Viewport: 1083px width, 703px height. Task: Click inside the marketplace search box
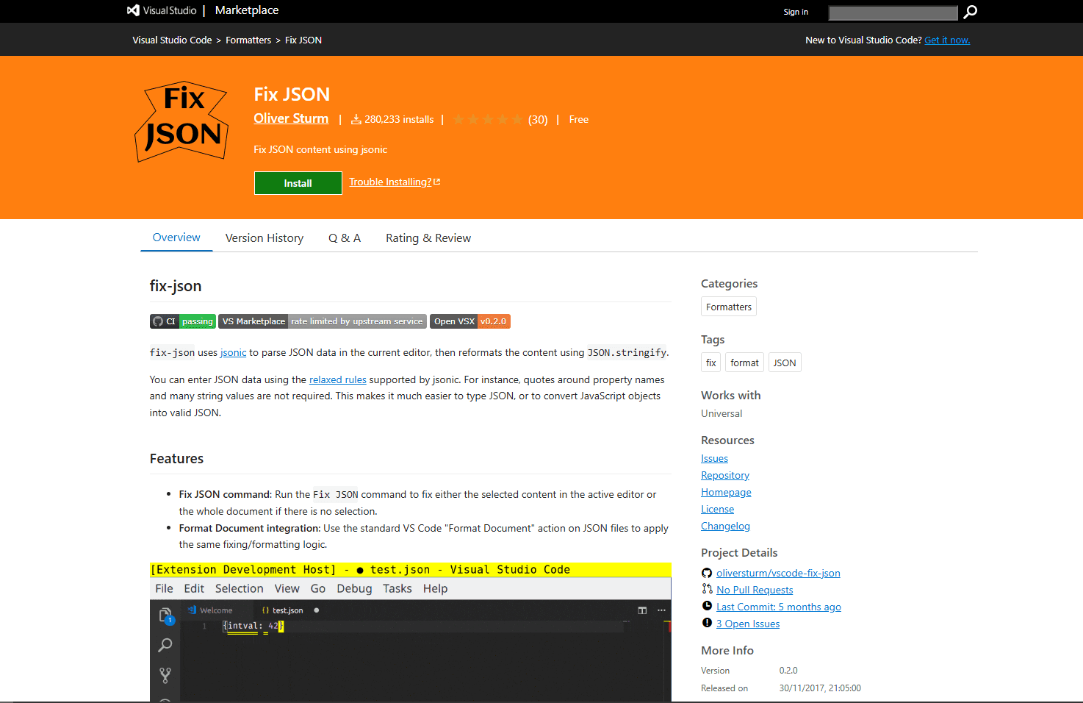click(893, 13)
